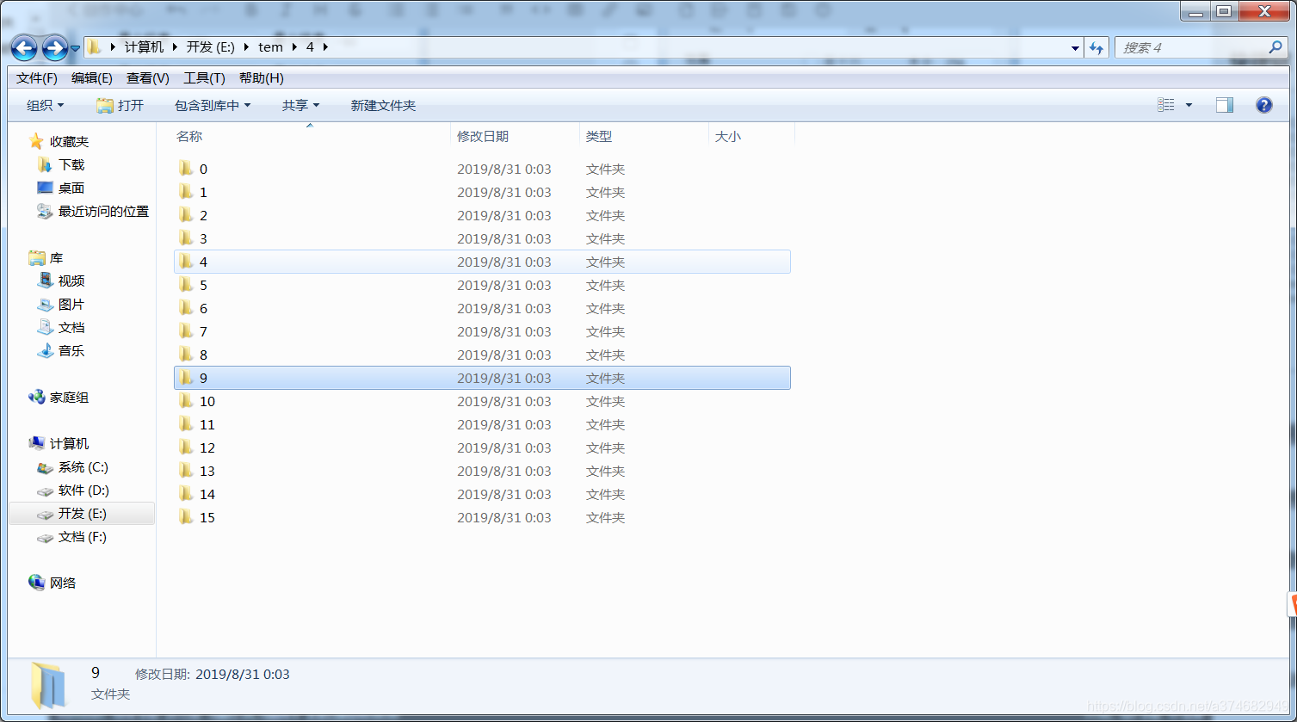Select 收藏夹 in the navigation pane
Image resolution: width=1297 pixels, height=722 pixels.
tap(69, 141)
